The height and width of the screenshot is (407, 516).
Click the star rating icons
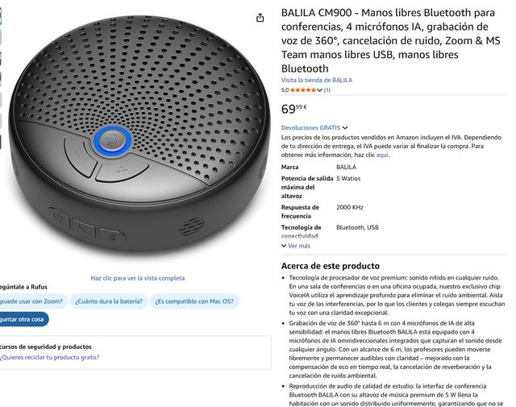coord(303,89)
